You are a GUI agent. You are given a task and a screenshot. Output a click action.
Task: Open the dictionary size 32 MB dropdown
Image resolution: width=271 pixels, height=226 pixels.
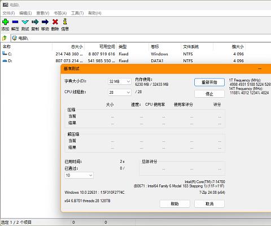pyautogui.click(x=120, y=81)
